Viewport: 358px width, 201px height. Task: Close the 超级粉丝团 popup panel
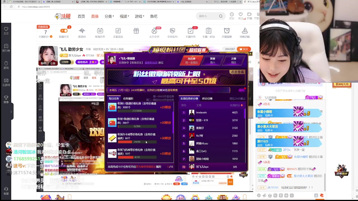coord(250,54)
